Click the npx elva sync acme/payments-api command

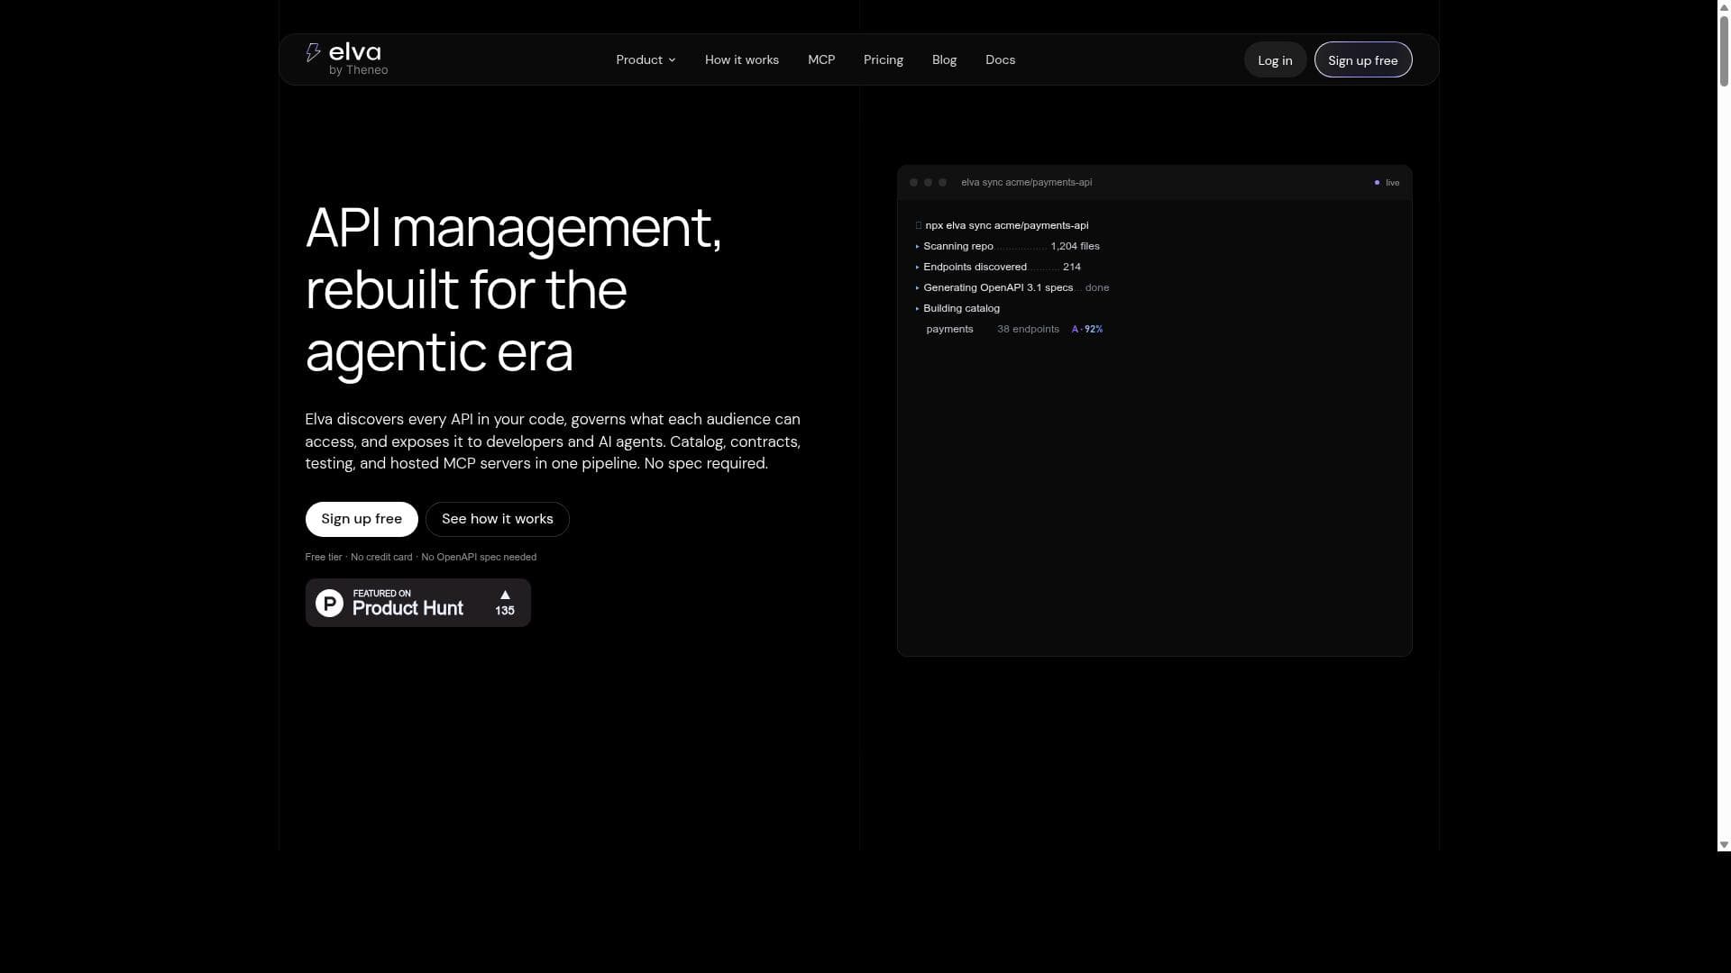pyautogui.click(x=1006, y=225)
